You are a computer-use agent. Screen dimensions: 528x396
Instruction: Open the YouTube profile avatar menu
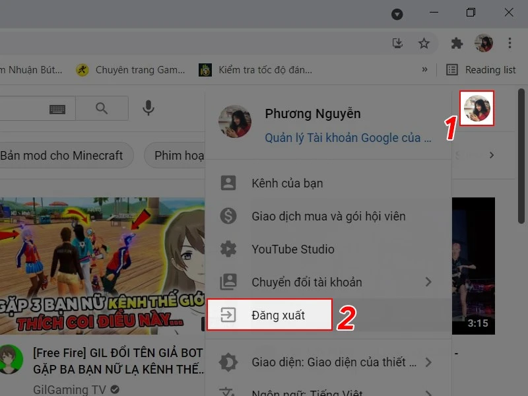click(477, 109)
